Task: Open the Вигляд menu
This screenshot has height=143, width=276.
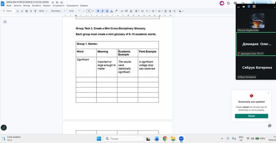Action: click(27, 6)
